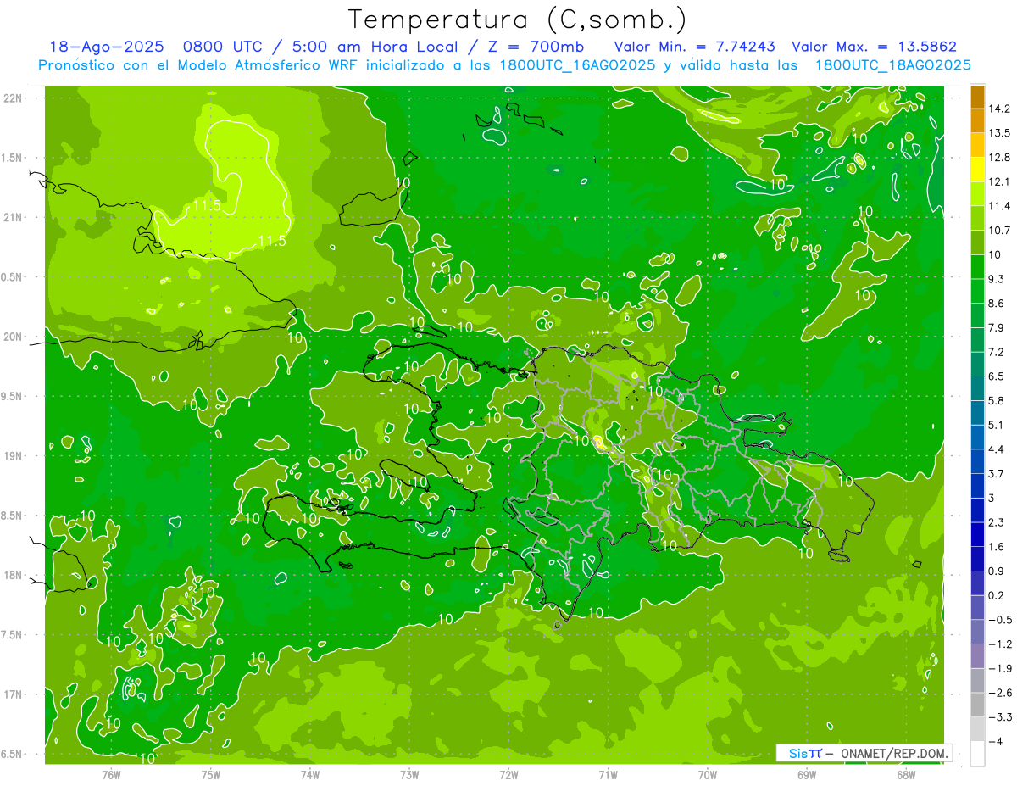This screenshot has width=1017, height=786.
Task: Click the 10.7 value on the color scale
Action: 1000,230
